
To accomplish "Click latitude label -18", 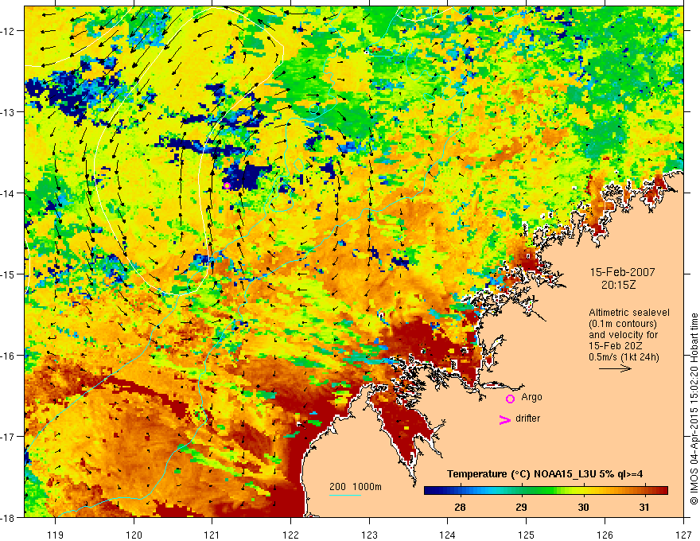I will click(x=9, y=517).
